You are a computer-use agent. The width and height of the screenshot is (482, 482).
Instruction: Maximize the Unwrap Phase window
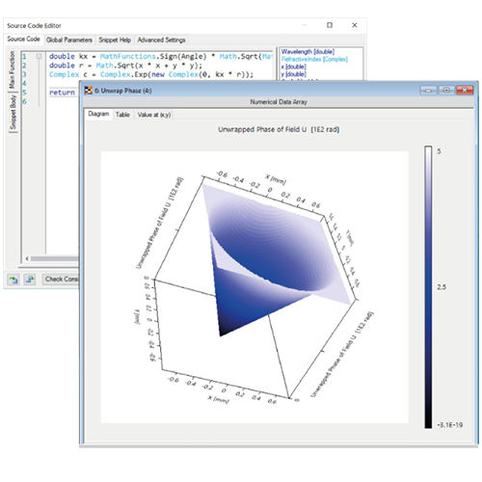click(x=446, y=91)
